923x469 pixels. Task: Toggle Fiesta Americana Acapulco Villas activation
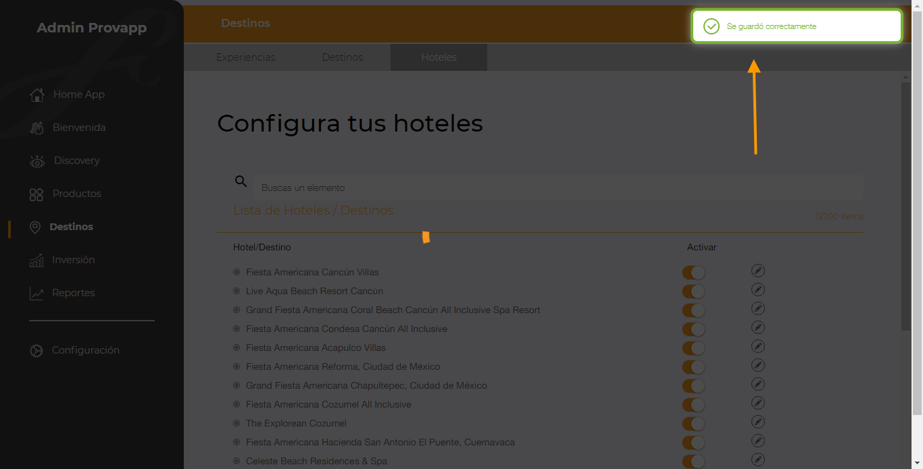pos(693,348)
